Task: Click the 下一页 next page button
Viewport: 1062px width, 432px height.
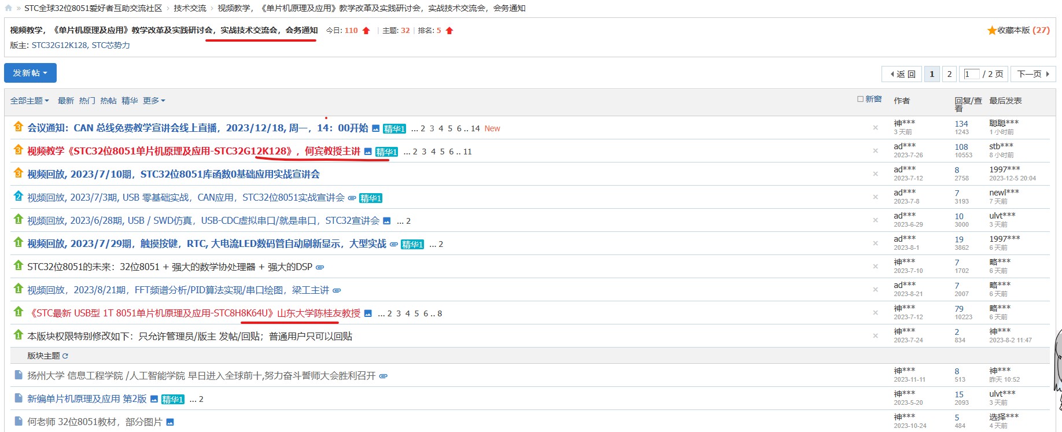Action: click(1033, 74)
